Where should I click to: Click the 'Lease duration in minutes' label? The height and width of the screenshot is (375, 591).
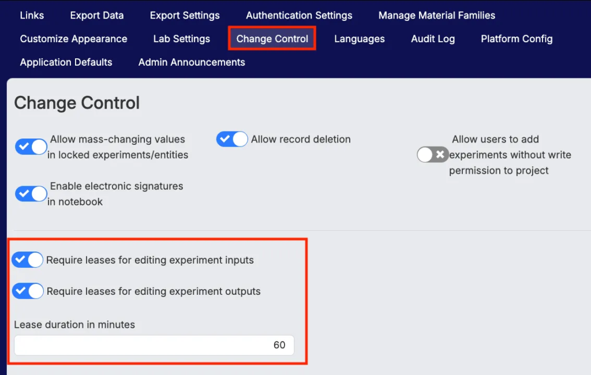74,324
